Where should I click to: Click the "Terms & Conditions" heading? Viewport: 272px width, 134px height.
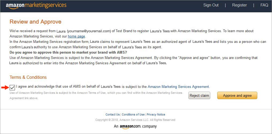(28, 77)
